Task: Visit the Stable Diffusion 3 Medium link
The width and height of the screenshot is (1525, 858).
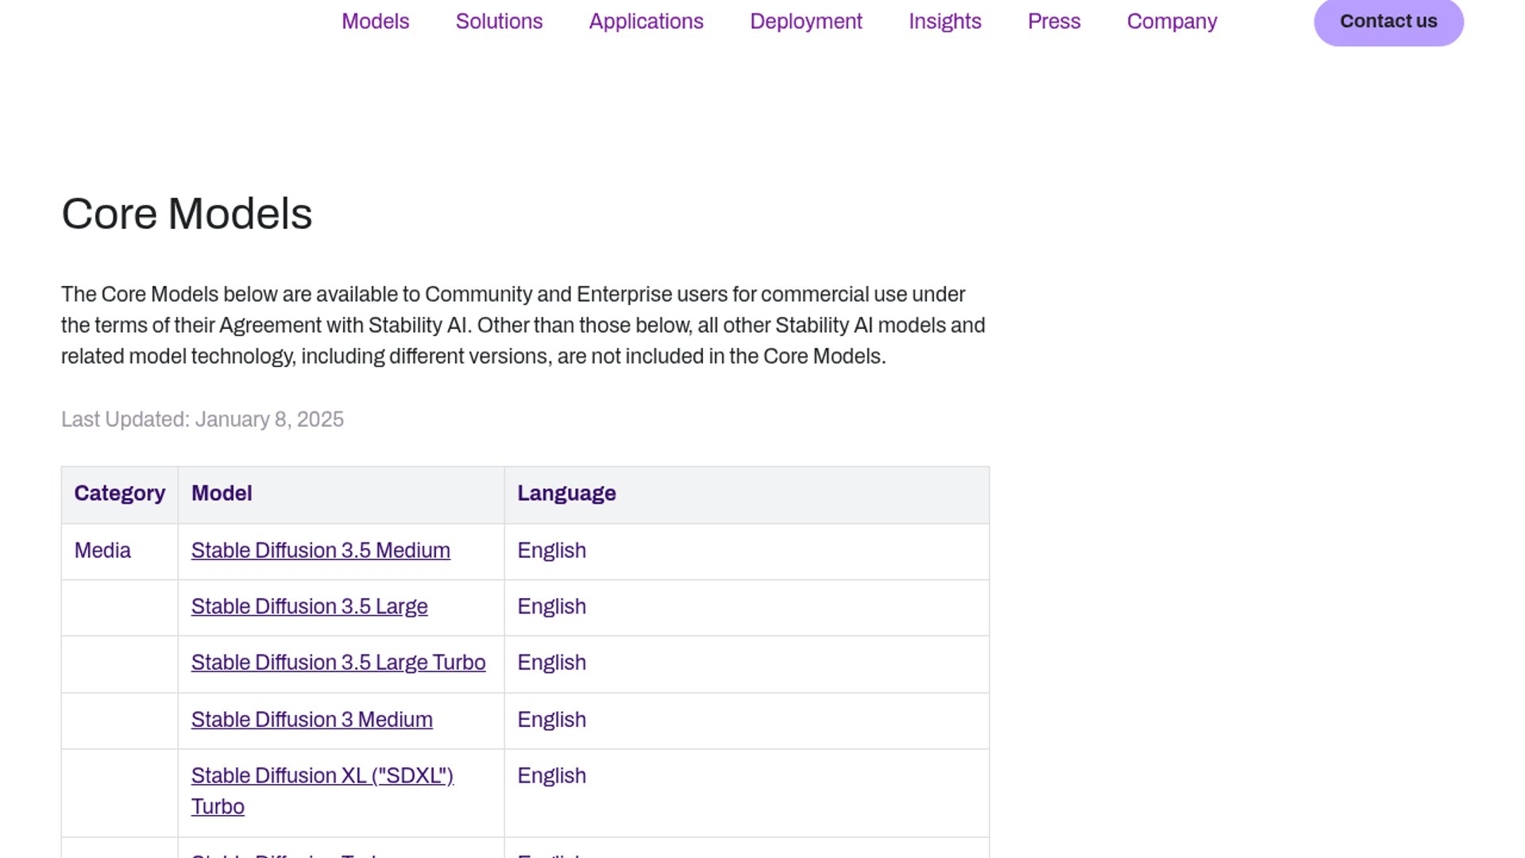Action: click(311, 720)
